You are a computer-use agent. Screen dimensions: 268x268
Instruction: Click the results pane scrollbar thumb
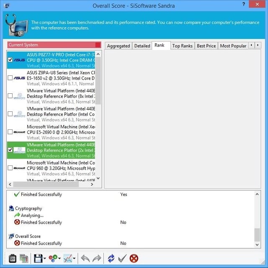[257, 234]
